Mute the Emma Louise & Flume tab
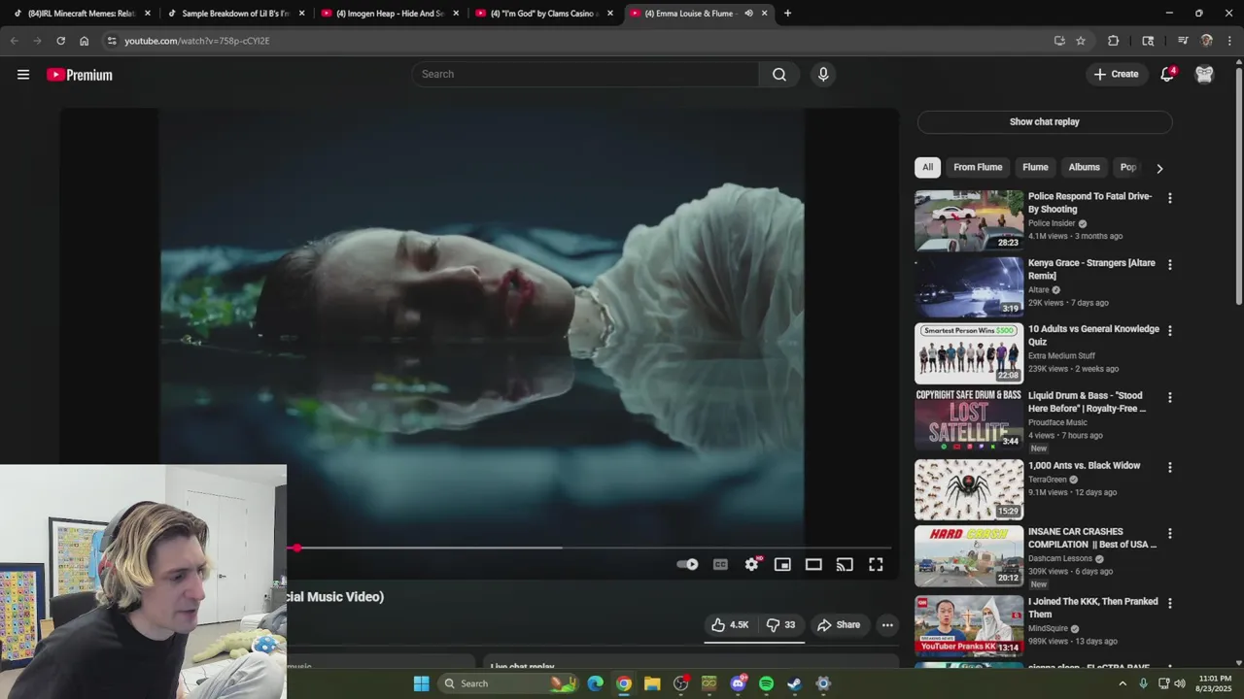The width and height of the screenshot is (1244, 699). coord(748,14)
